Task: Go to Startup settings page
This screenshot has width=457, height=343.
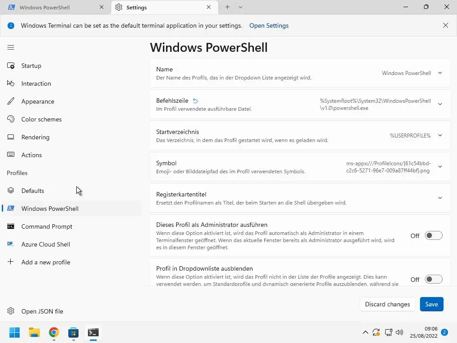Action: [x=71, y=66]
